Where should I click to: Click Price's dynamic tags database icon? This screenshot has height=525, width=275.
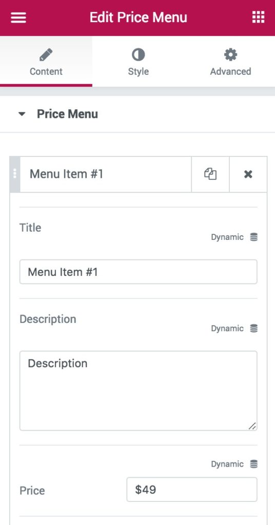[x=254, y=464]
